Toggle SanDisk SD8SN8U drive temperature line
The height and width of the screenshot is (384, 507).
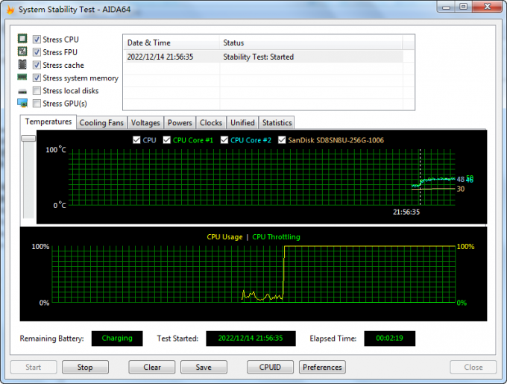(x=282, y=140)
